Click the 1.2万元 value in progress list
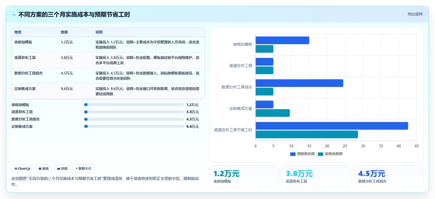Viewport: 435px width, 199px height. [193, 105]
